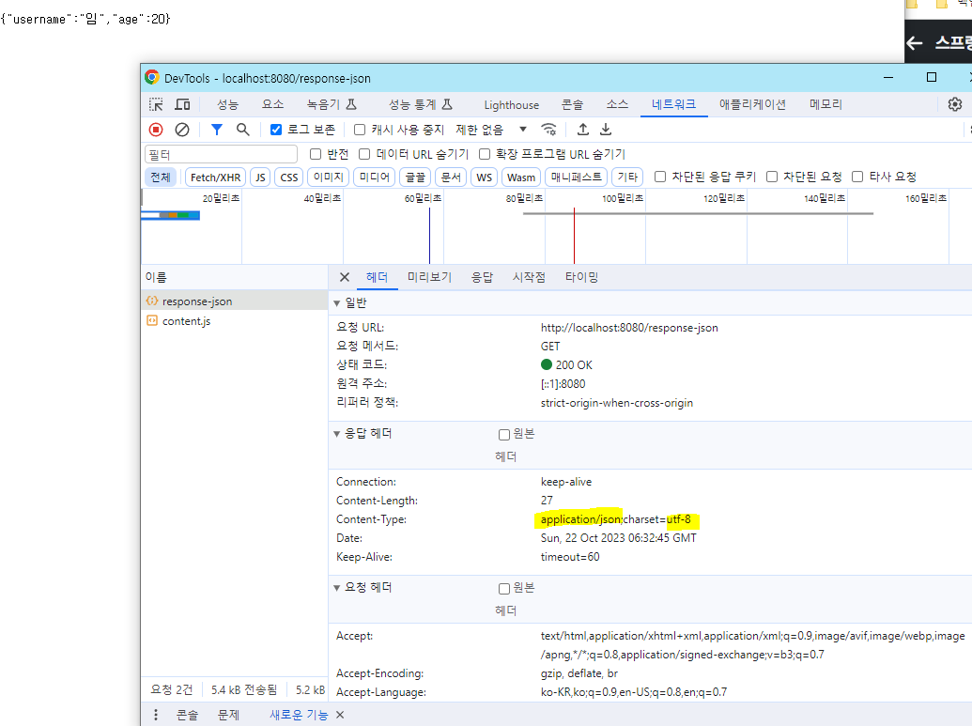This screenshot has height=726, width=972.
Task: Open the Lighthouse tab
Action: [x=512, y=105]
